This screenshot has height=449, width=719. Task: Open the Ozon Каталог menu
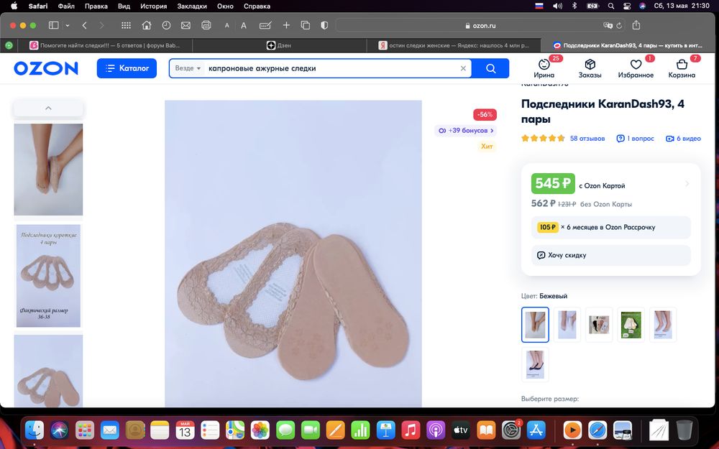(127, 68)
